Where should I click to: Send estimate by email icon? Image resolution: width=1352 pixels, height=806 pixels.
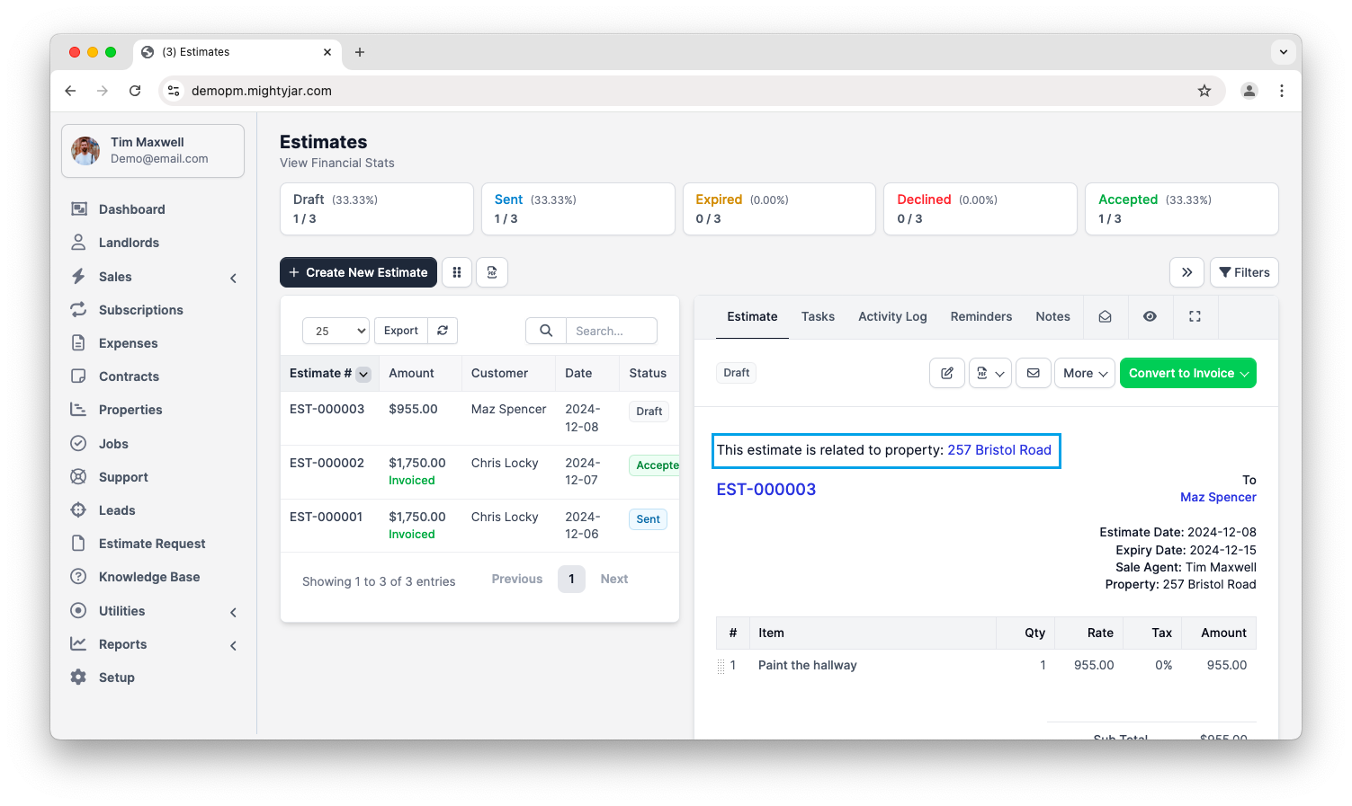click(1034, 373)
